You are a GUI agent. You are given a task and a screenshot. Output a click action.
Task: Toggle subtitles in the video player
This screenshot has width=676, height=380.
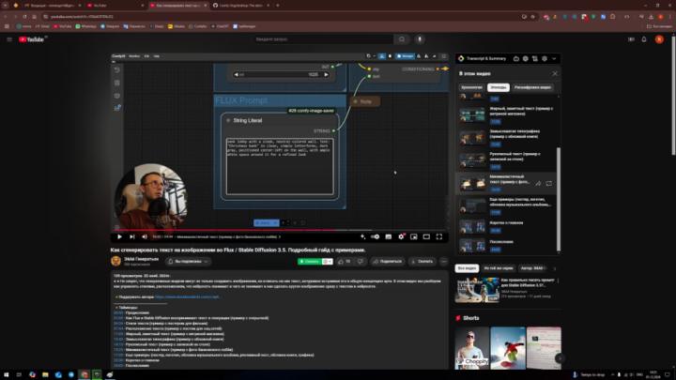[x=388, y=236]
